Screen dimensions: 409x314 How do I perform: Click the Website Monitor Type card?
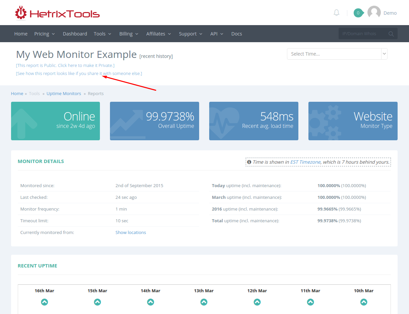point(353,121)
